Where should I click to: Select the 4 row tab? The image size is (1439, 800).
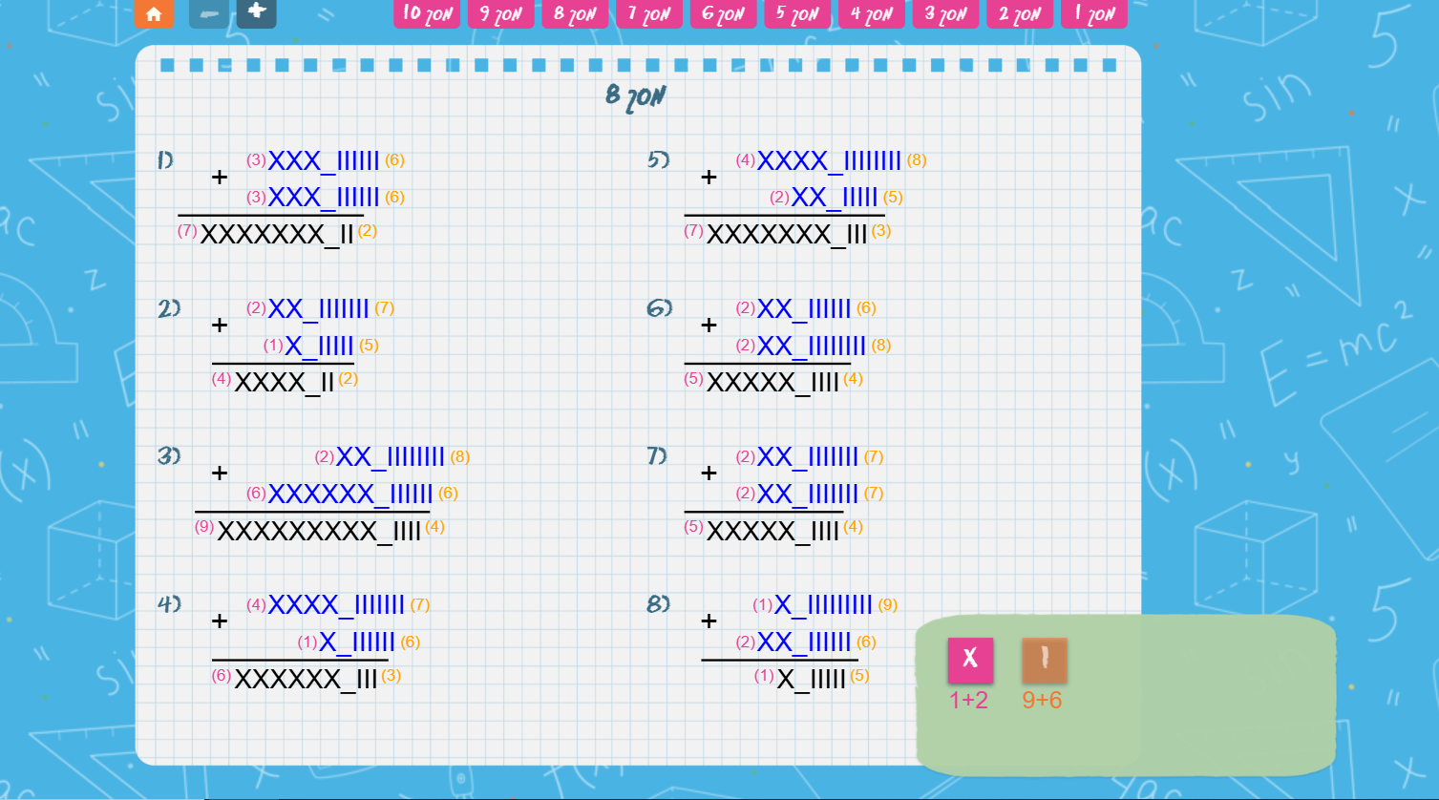(872, 13)
